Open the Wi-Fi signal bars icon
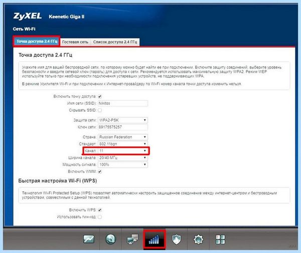The image size is (301, 253). coord(155,239)
